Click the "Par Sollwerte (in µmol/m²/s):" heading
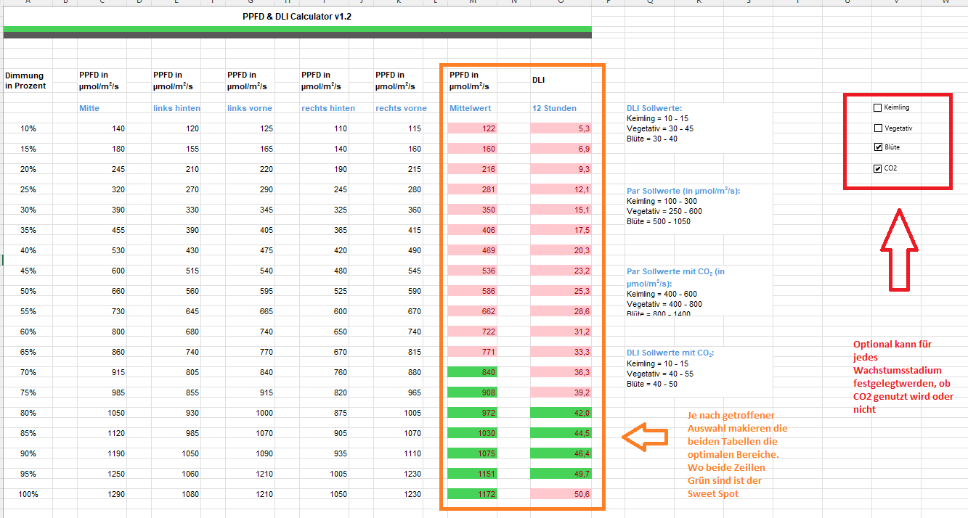968x518 pixels. tap(688, 192)
